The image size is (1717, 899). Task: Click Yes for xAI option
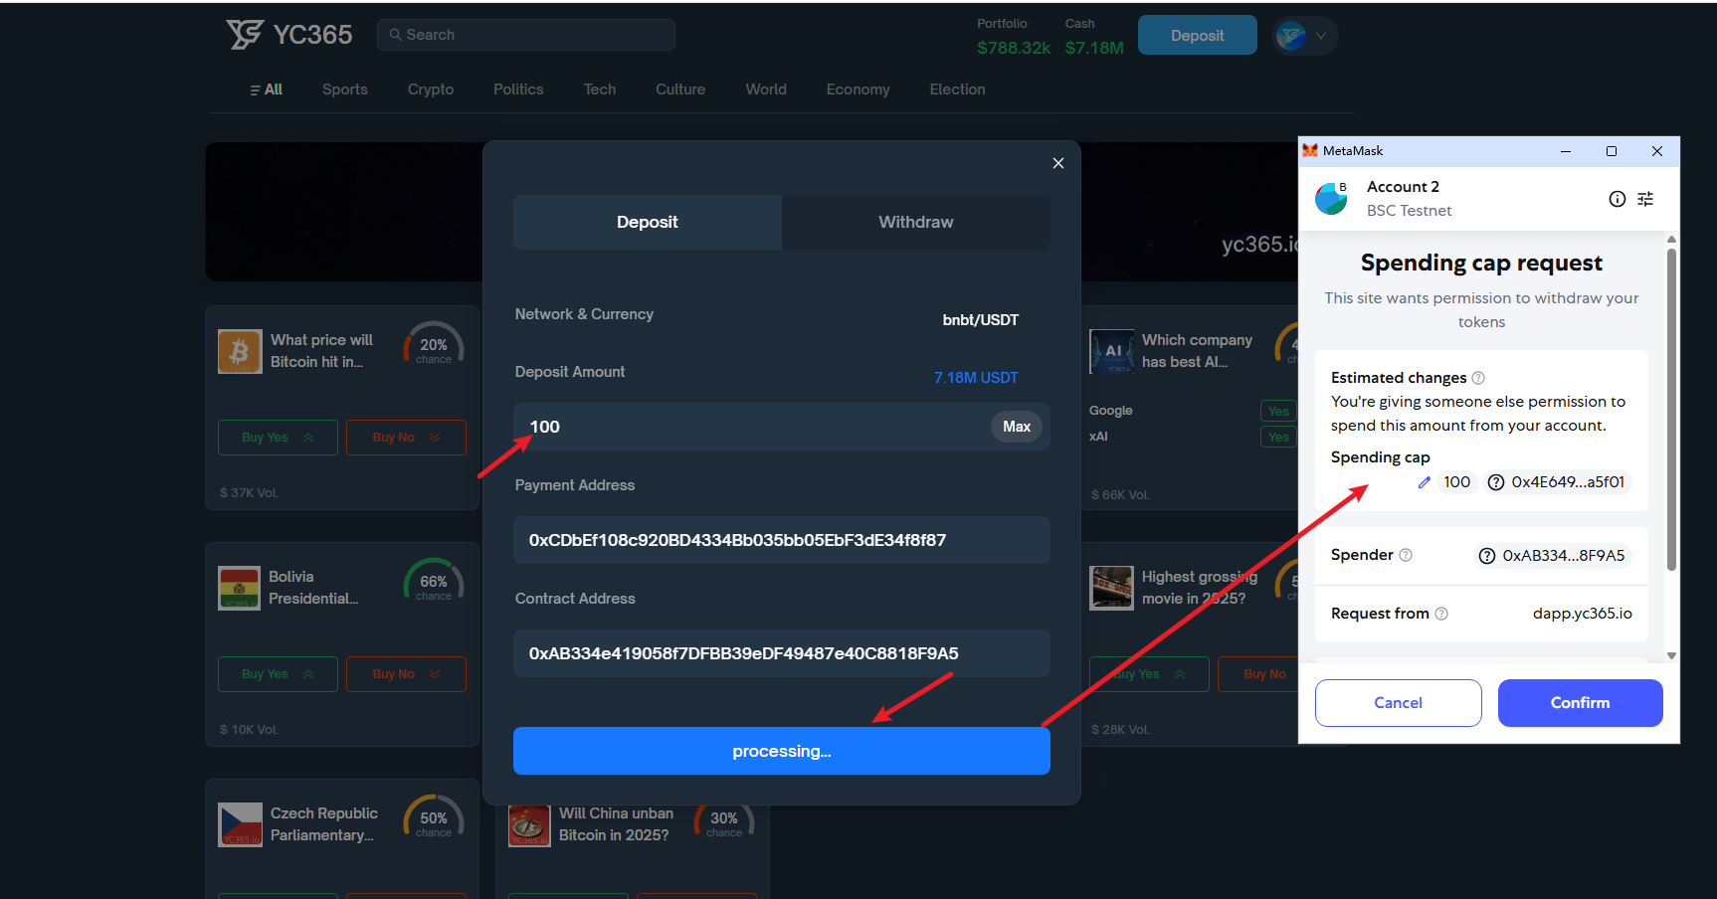pos(1278,437)
